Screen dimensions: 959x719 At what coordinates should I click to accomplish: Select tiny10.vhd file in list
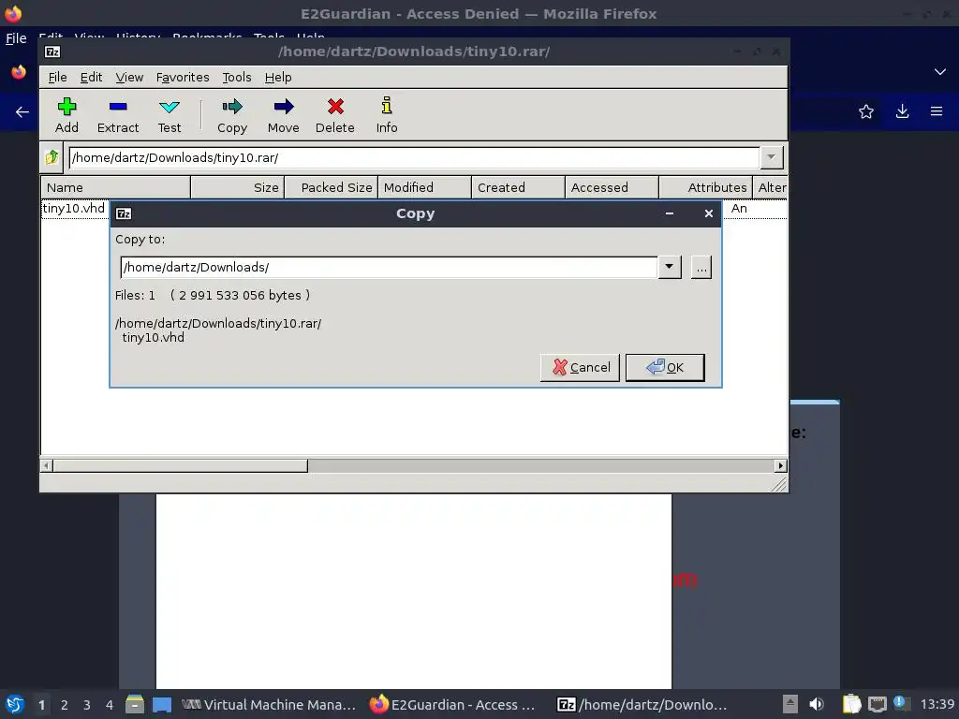coord(73,209)
